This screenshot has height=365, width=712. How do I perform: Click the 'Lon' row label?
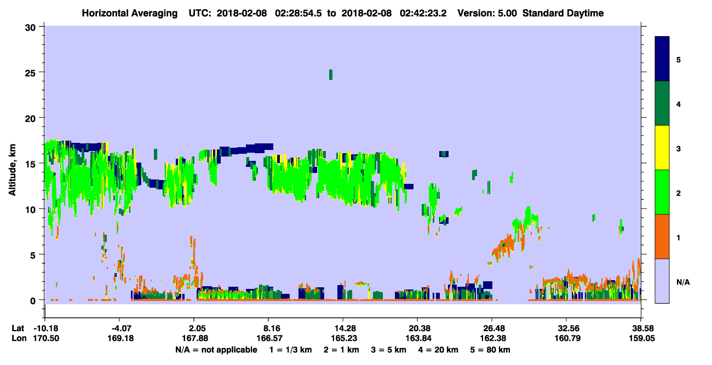(19, 338)
